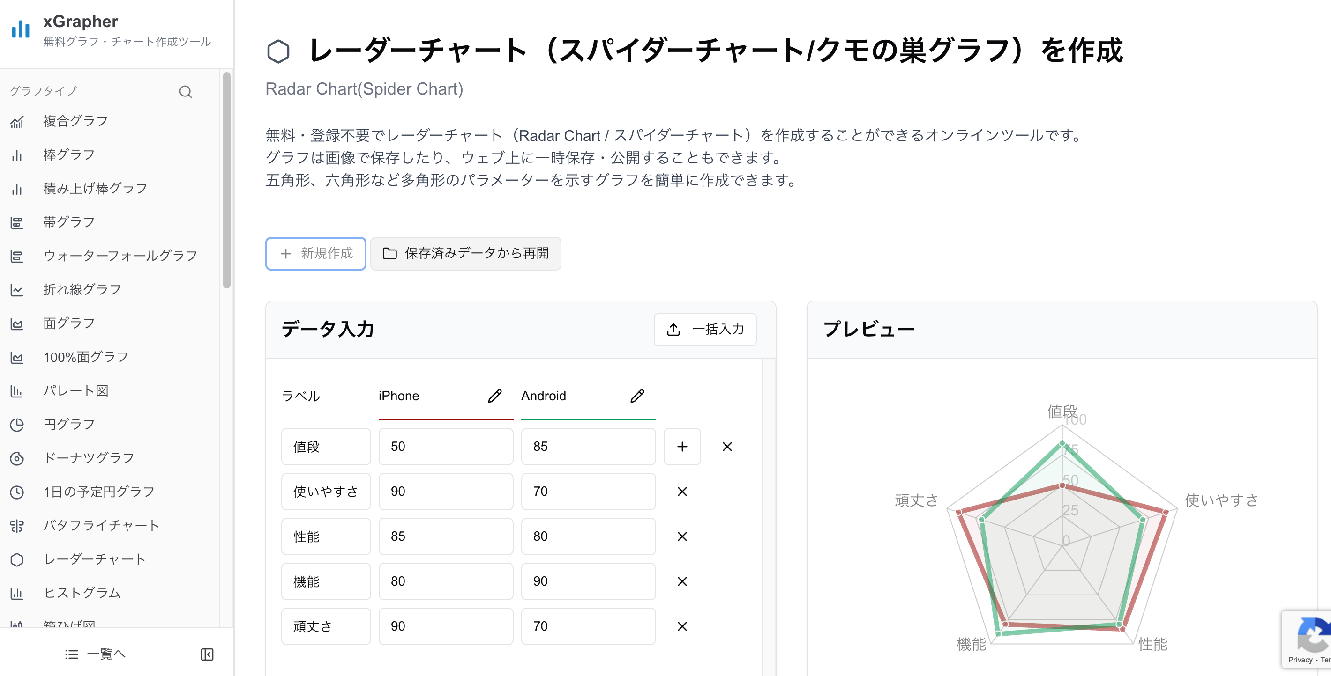Select the バタフライチャート entry in the sidebar
This screenshot has height=676, width=1331.
101,525
